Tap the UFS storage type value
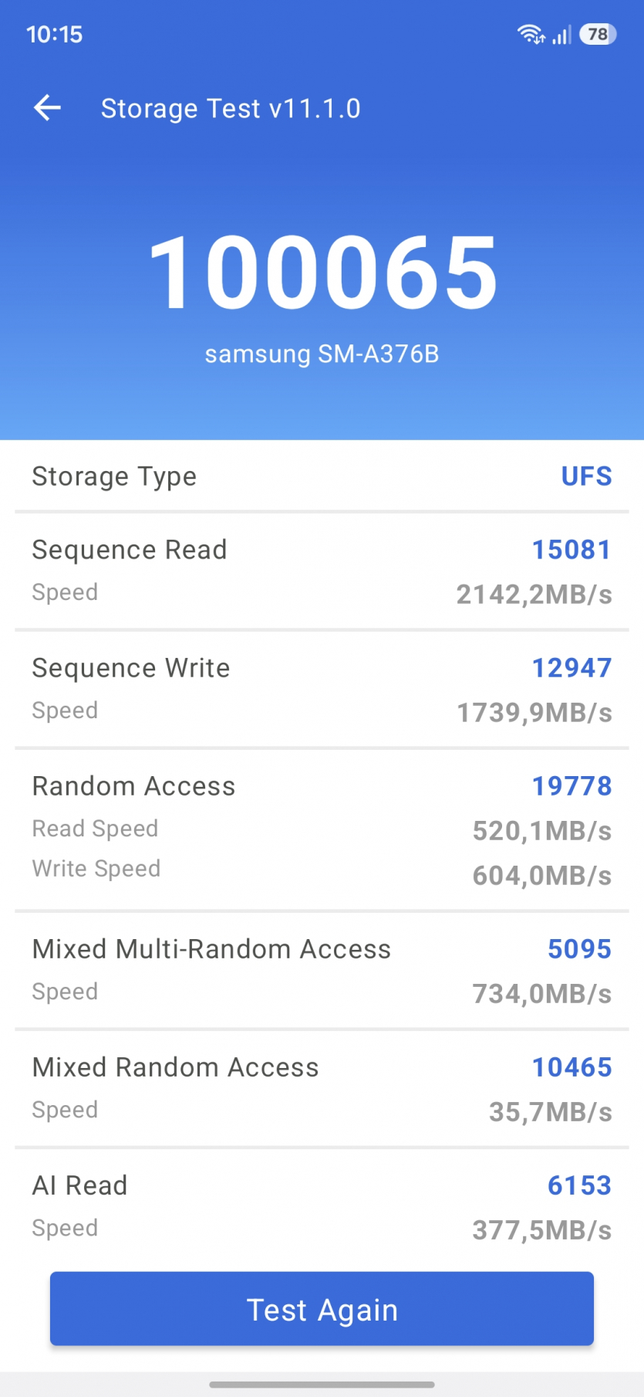The image size is (644, 1397). point(586,476)
